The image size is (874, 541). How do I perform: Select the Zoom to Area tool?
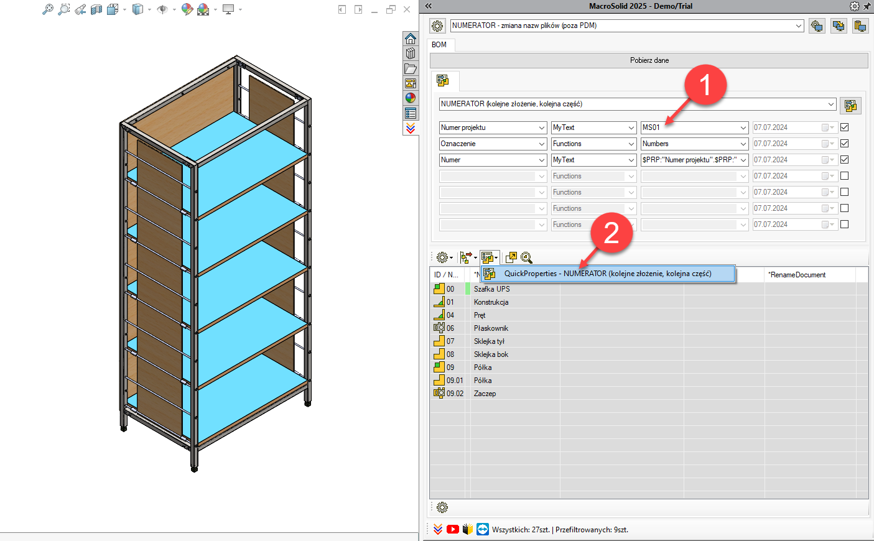pos(63,9)
